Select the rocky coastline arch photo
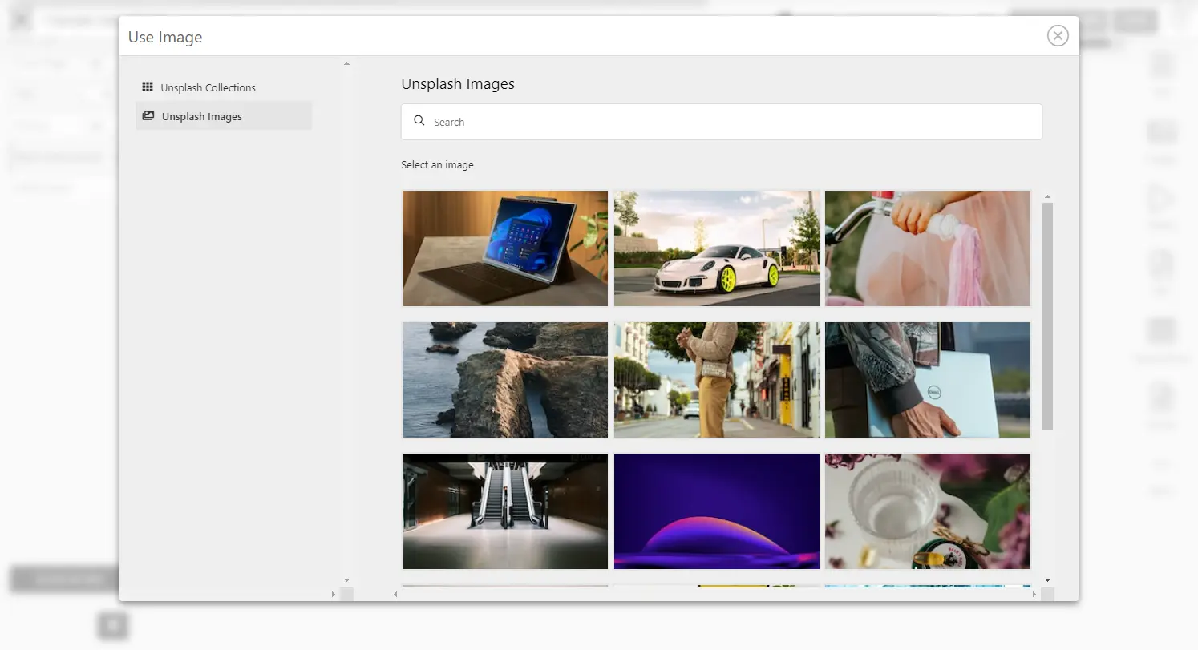 click(x=505, y=380)
